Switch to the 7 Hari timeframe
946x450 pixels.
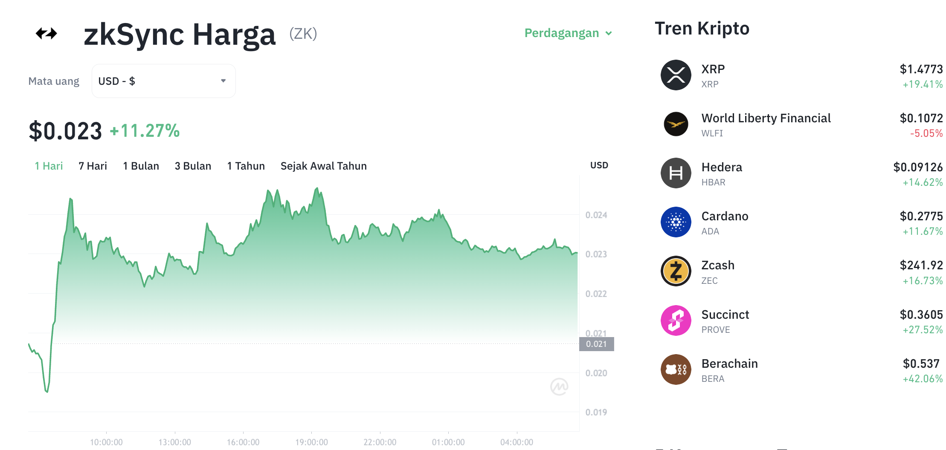click(x=93, y=166)
